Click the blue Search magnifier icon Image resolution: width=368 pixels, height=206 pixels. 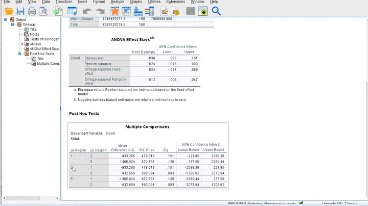tap(216, 11)
